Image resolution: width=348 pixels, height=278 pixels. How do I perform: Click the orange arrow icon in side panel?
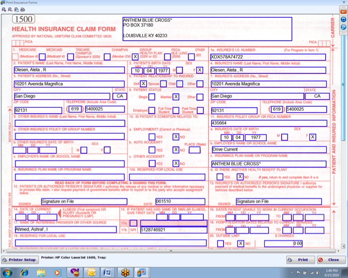344,12
